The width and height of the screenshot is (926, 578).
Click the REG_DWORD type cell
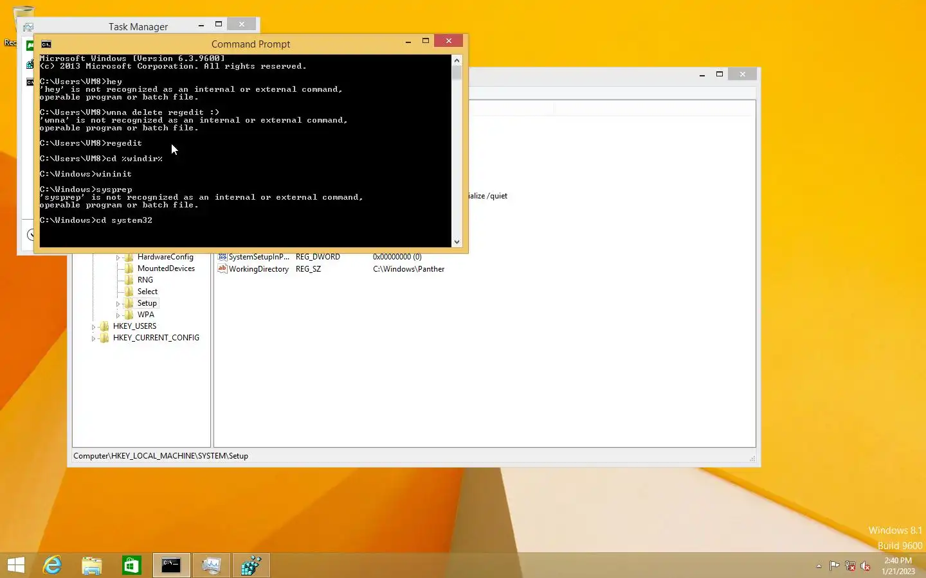pyautogui.click(x=318, y=257)
